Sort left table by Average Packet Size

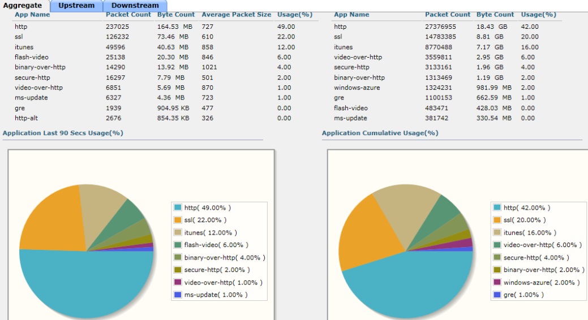pos(236,15)
